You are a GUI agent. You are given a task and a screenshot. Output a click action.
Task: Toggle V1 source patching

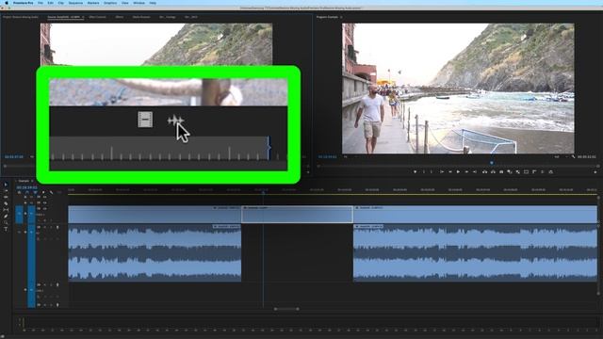click(x=19, y=214)
